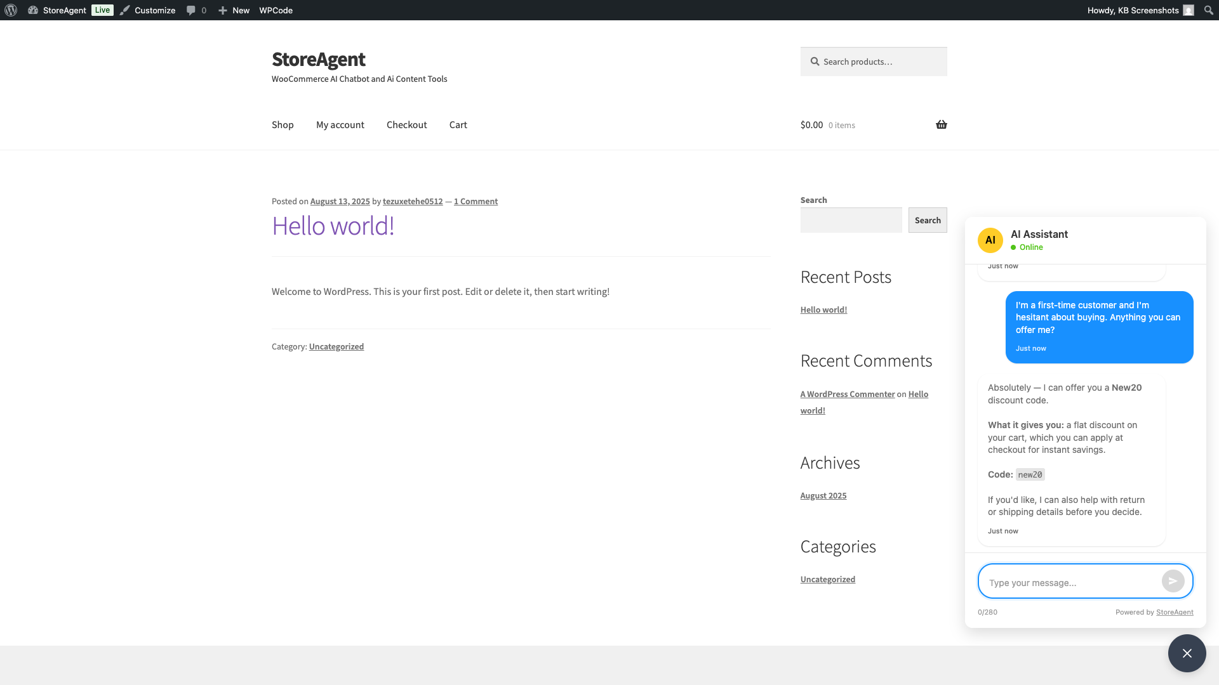Click the StoreAgent site title

click(x=318, y=59)
